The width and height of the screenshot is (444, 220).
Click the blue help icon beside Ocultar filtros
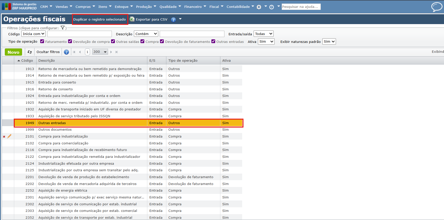point(66,52)
